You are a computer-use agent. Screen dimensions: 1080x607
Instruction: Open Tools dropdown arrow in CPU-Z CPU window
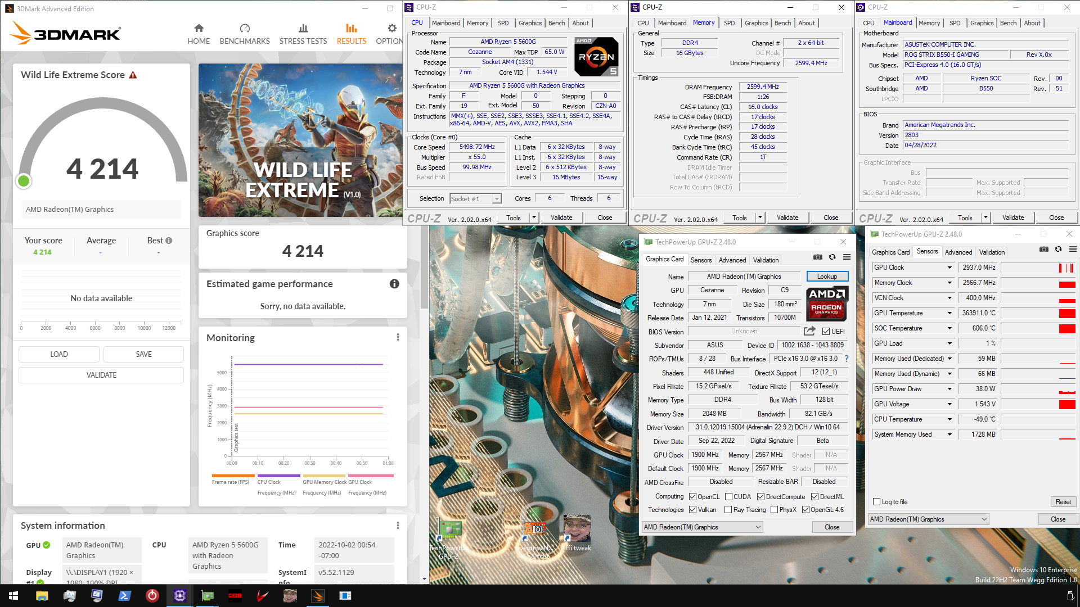pos(534,218)
